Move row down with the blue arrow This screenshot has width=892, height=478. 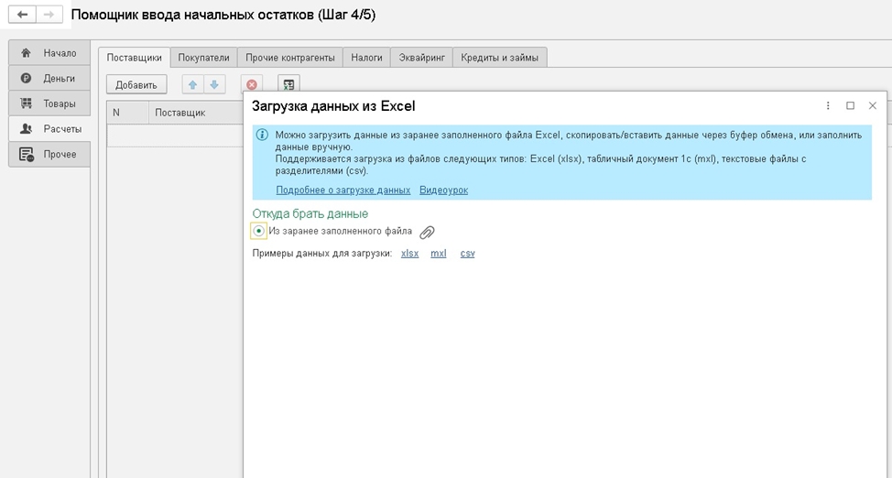(214, 85)
